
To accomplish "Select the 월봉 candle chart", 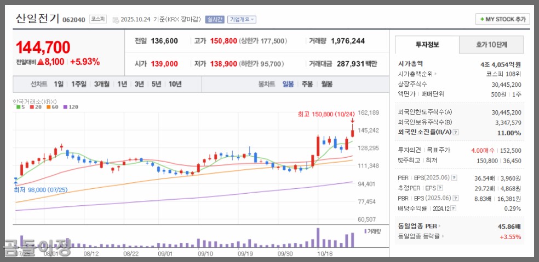I will [x=326, y=84].
